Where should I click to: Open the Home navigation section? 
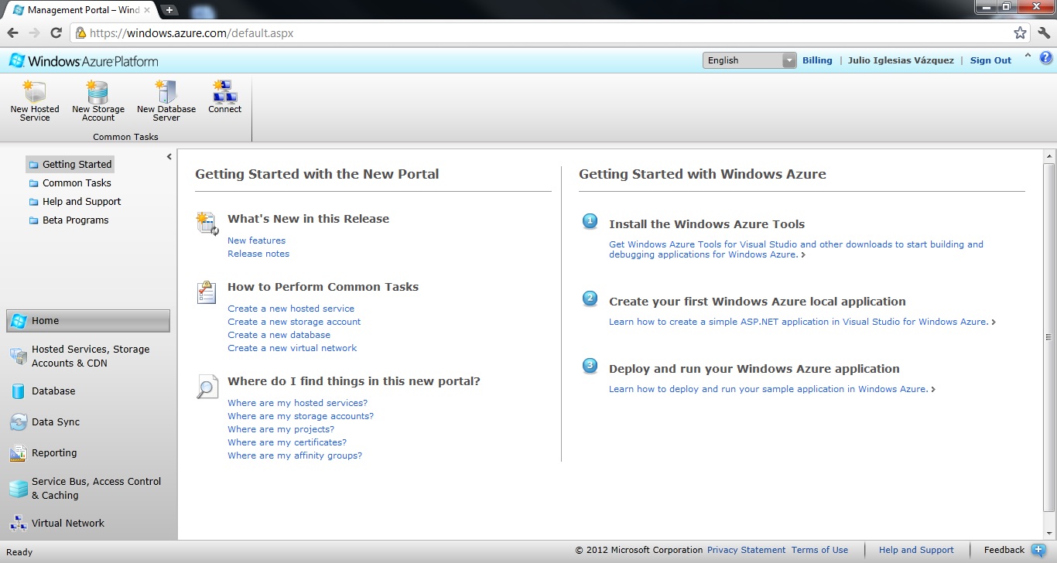pos(88,320)
